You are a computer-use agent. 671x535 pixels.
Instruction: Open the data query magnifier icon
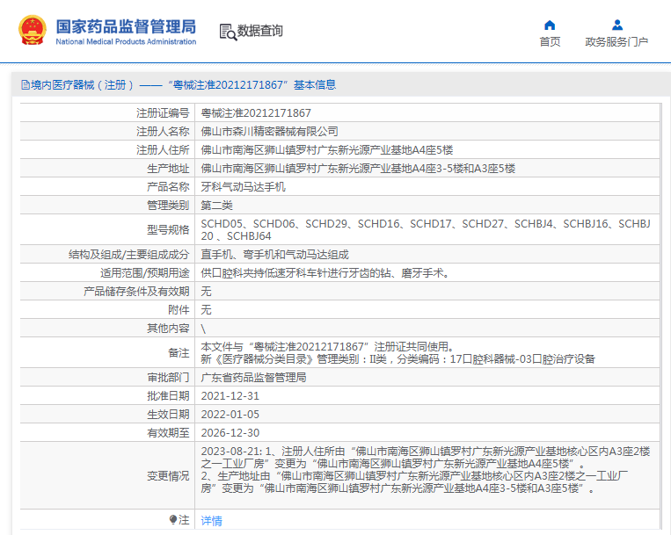point(228,32)
